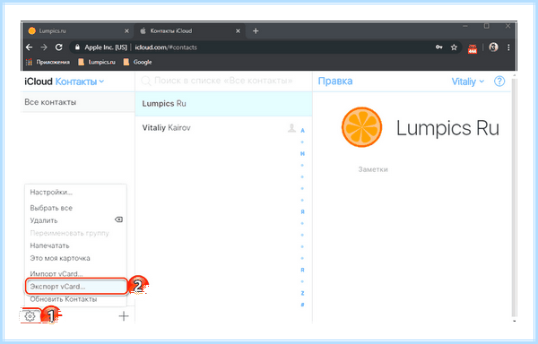Choose Импорт vCard... item
This screenshot has width=538, height=344.
click(x=75, y=273)
